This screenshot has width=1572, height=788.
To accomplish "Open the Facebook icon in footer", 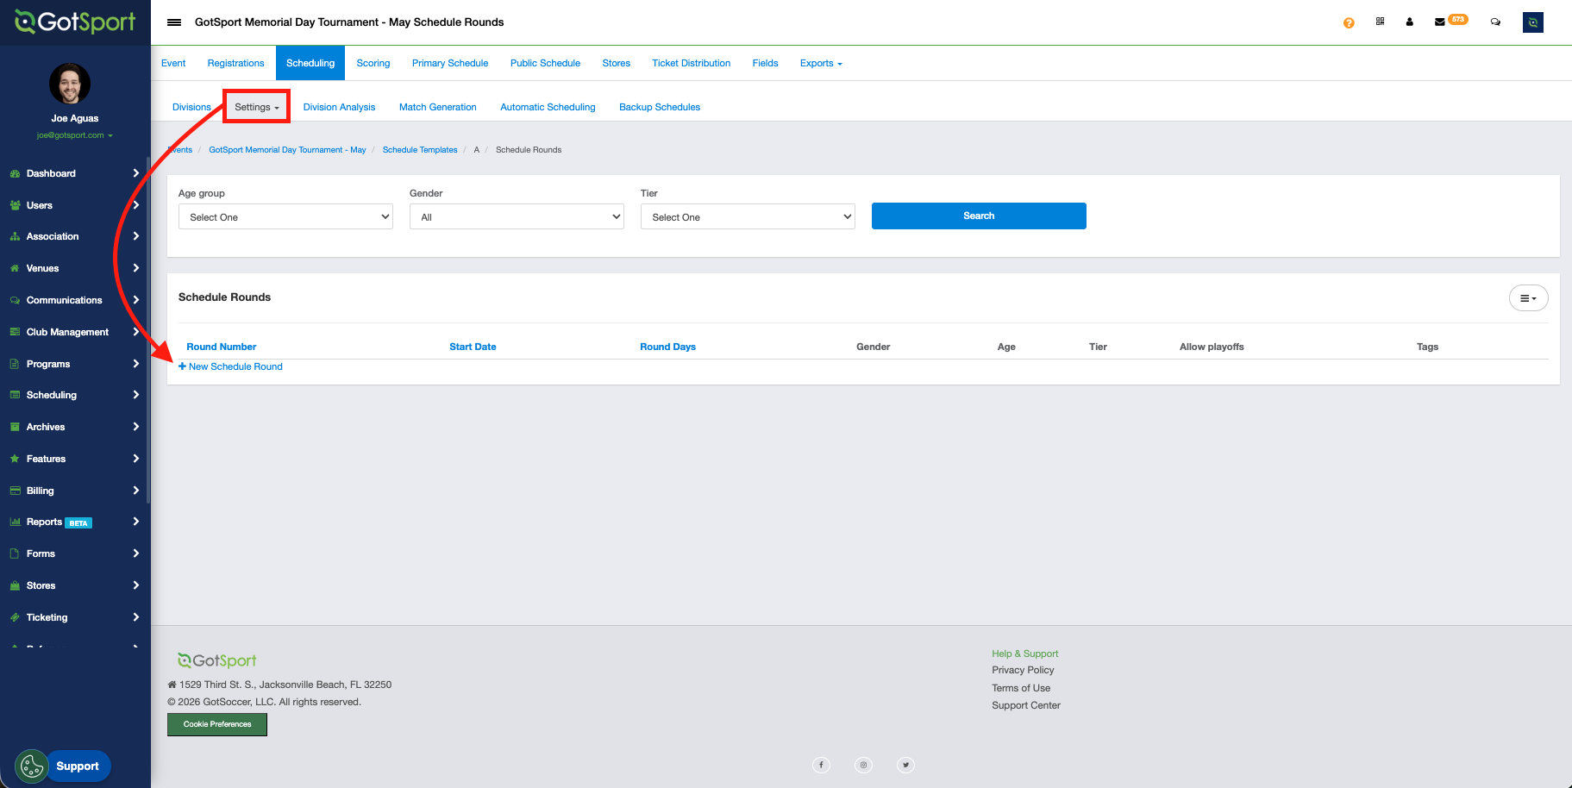I will [x=821, y=765].
